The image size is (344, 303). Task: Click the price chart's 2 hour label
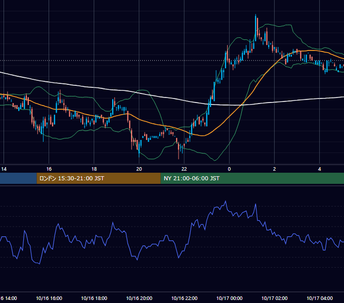[274, 169]
